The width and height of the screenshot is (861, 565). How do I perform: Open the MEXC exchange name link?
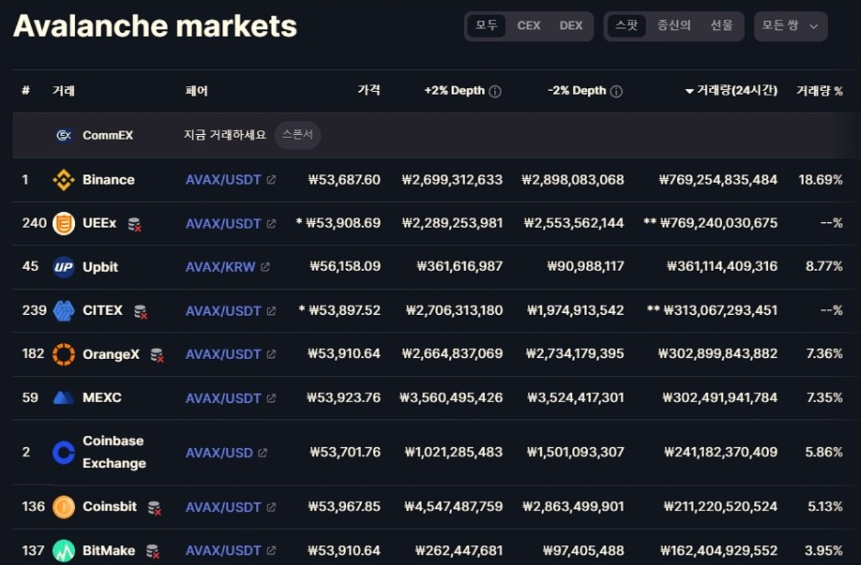point(102,398)
